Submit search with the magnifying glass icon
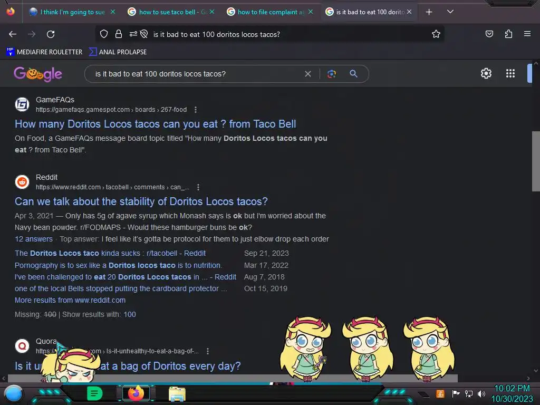540x405 pixels. (353, 73)
